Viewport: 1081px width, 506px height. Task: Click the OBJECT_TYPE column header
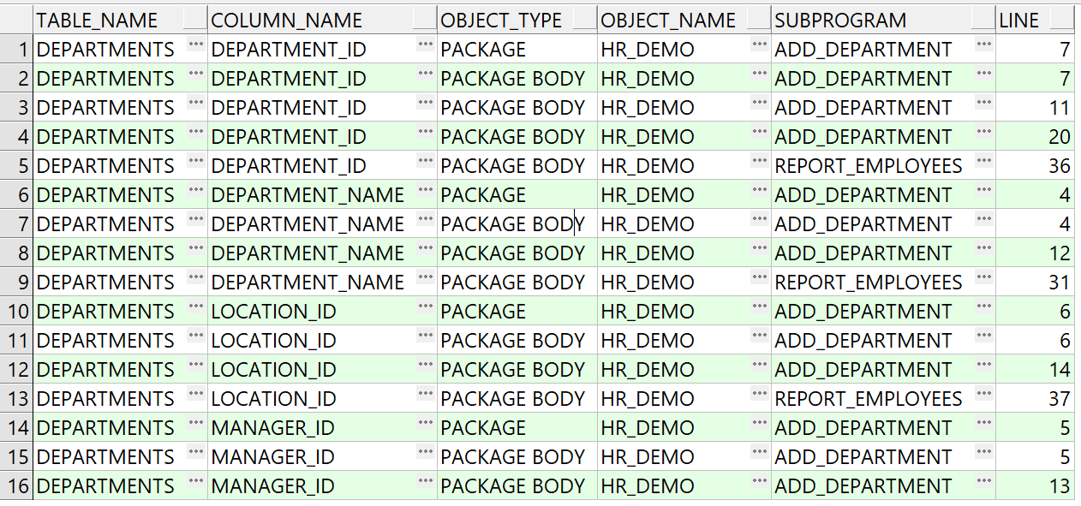517,21
